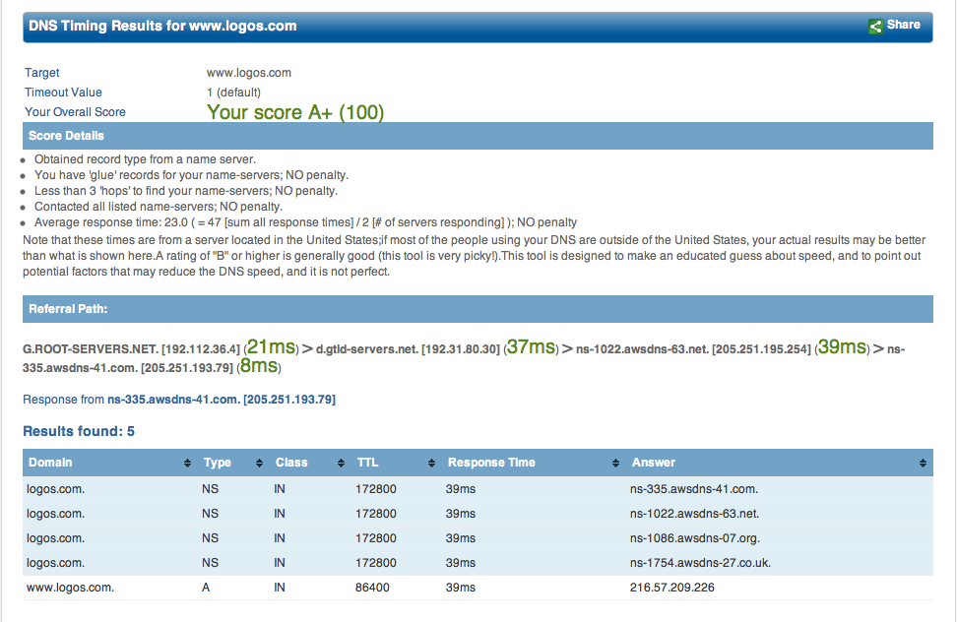The image size is (957, 622).
Task: Click Response from ns-335.awsdns-41.com link
Action: (179, 400)
